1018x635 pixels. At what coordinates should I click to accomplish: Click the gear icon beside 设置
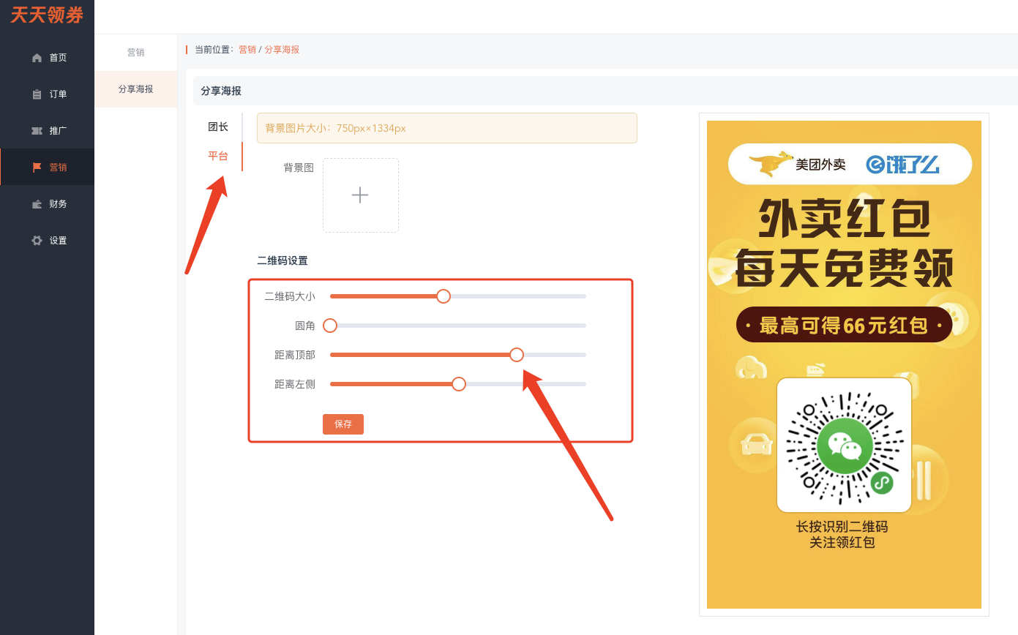click(37, 241)
